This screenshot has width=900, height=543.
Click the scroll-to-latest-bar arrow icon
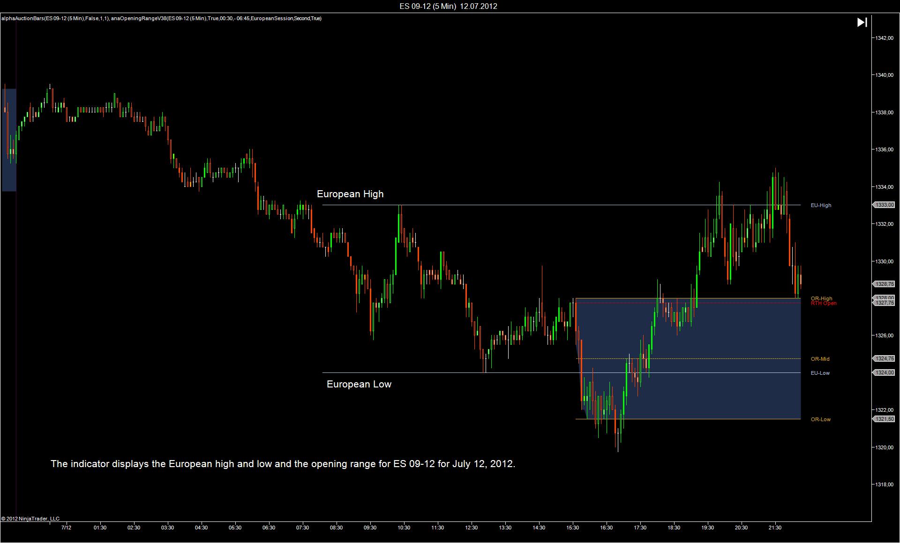point(862,22)
